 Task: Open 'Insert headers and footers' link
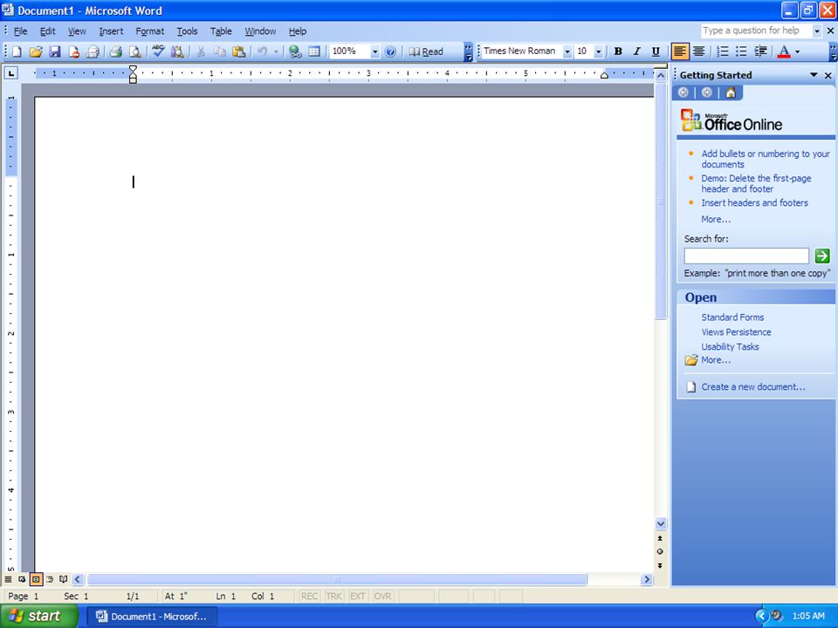click(x=754, y=203)
